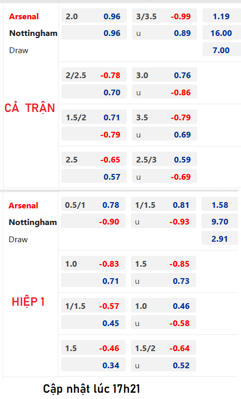Pick first-half over 1/1.5 odds 0.81
Image resolution: width=241 pixels, height=399 pixels.
click(164, 205)
